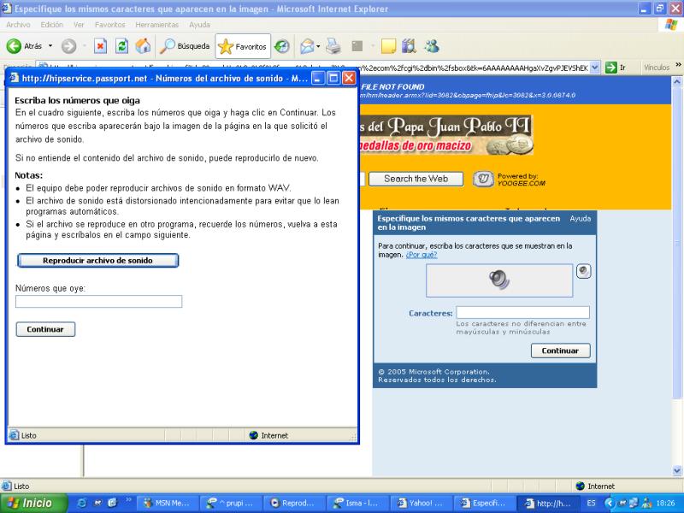Click the History clock icon
684x513 pixels.
pos(282,46)
